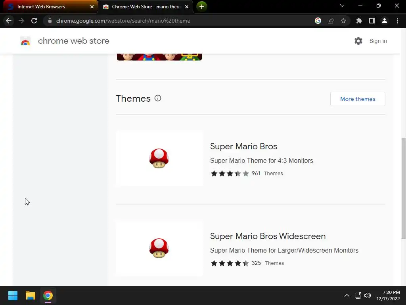
Task: Click the Google icon in address bar
Action: tap(318, 21)
